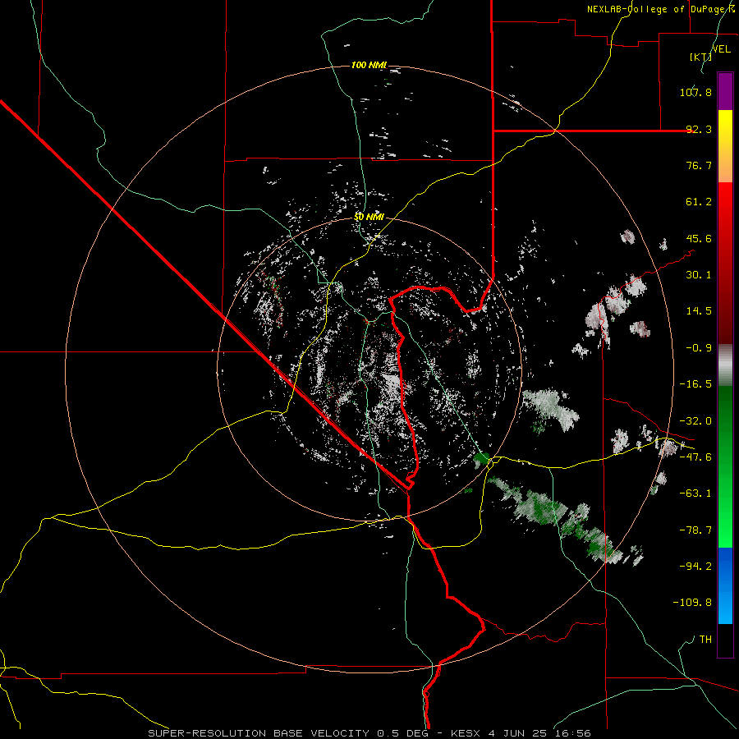This screenshot has width=739, height=739.
Task: Pick the purple segment of the velocity scale
Action: [x=725, y=91]
